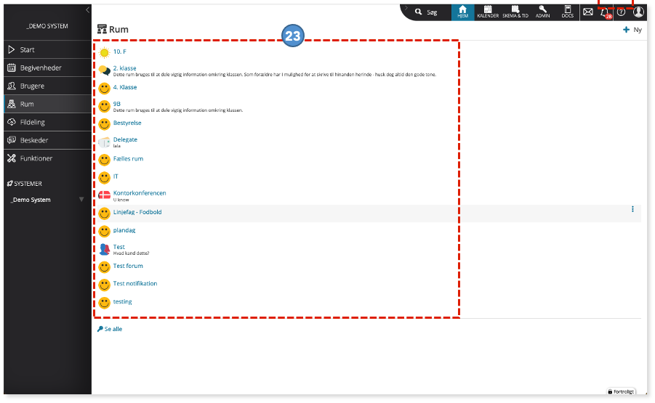This screenshot has height=403, width=655.
Task: Open the Delegate room
Action: click(x=125, y=139)
